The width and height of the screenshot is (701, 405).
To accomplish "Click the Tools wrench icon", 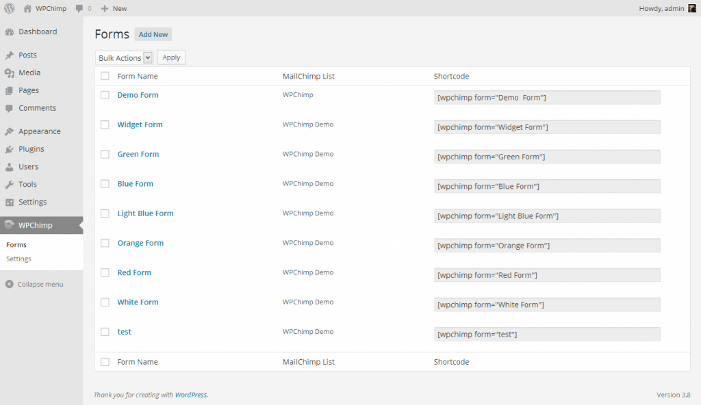I will [x=10, y=185].
